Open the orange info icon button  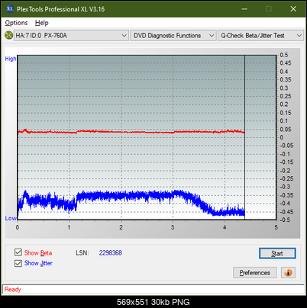288,273
